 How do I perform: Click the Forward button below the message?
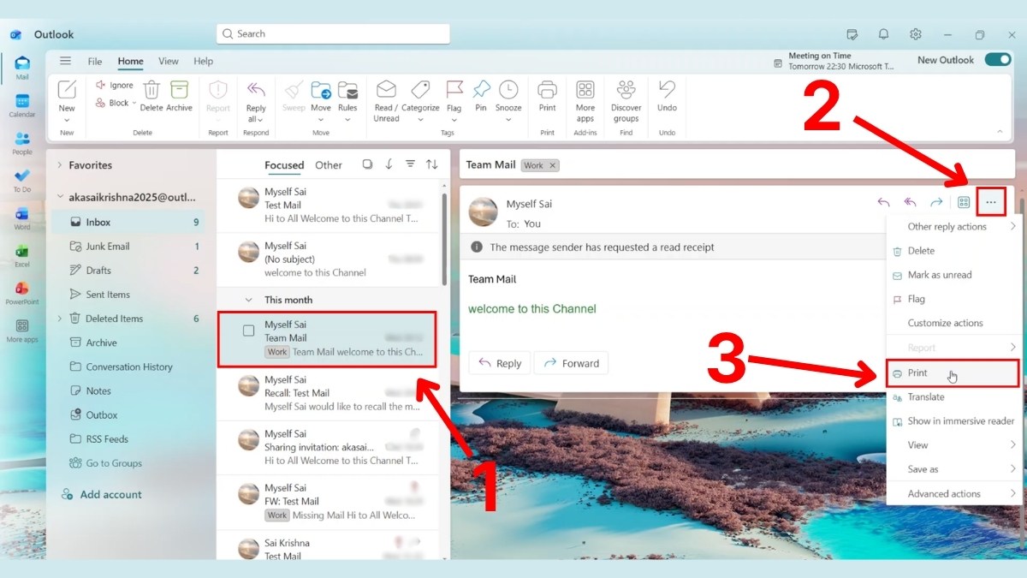click(572, 363)
